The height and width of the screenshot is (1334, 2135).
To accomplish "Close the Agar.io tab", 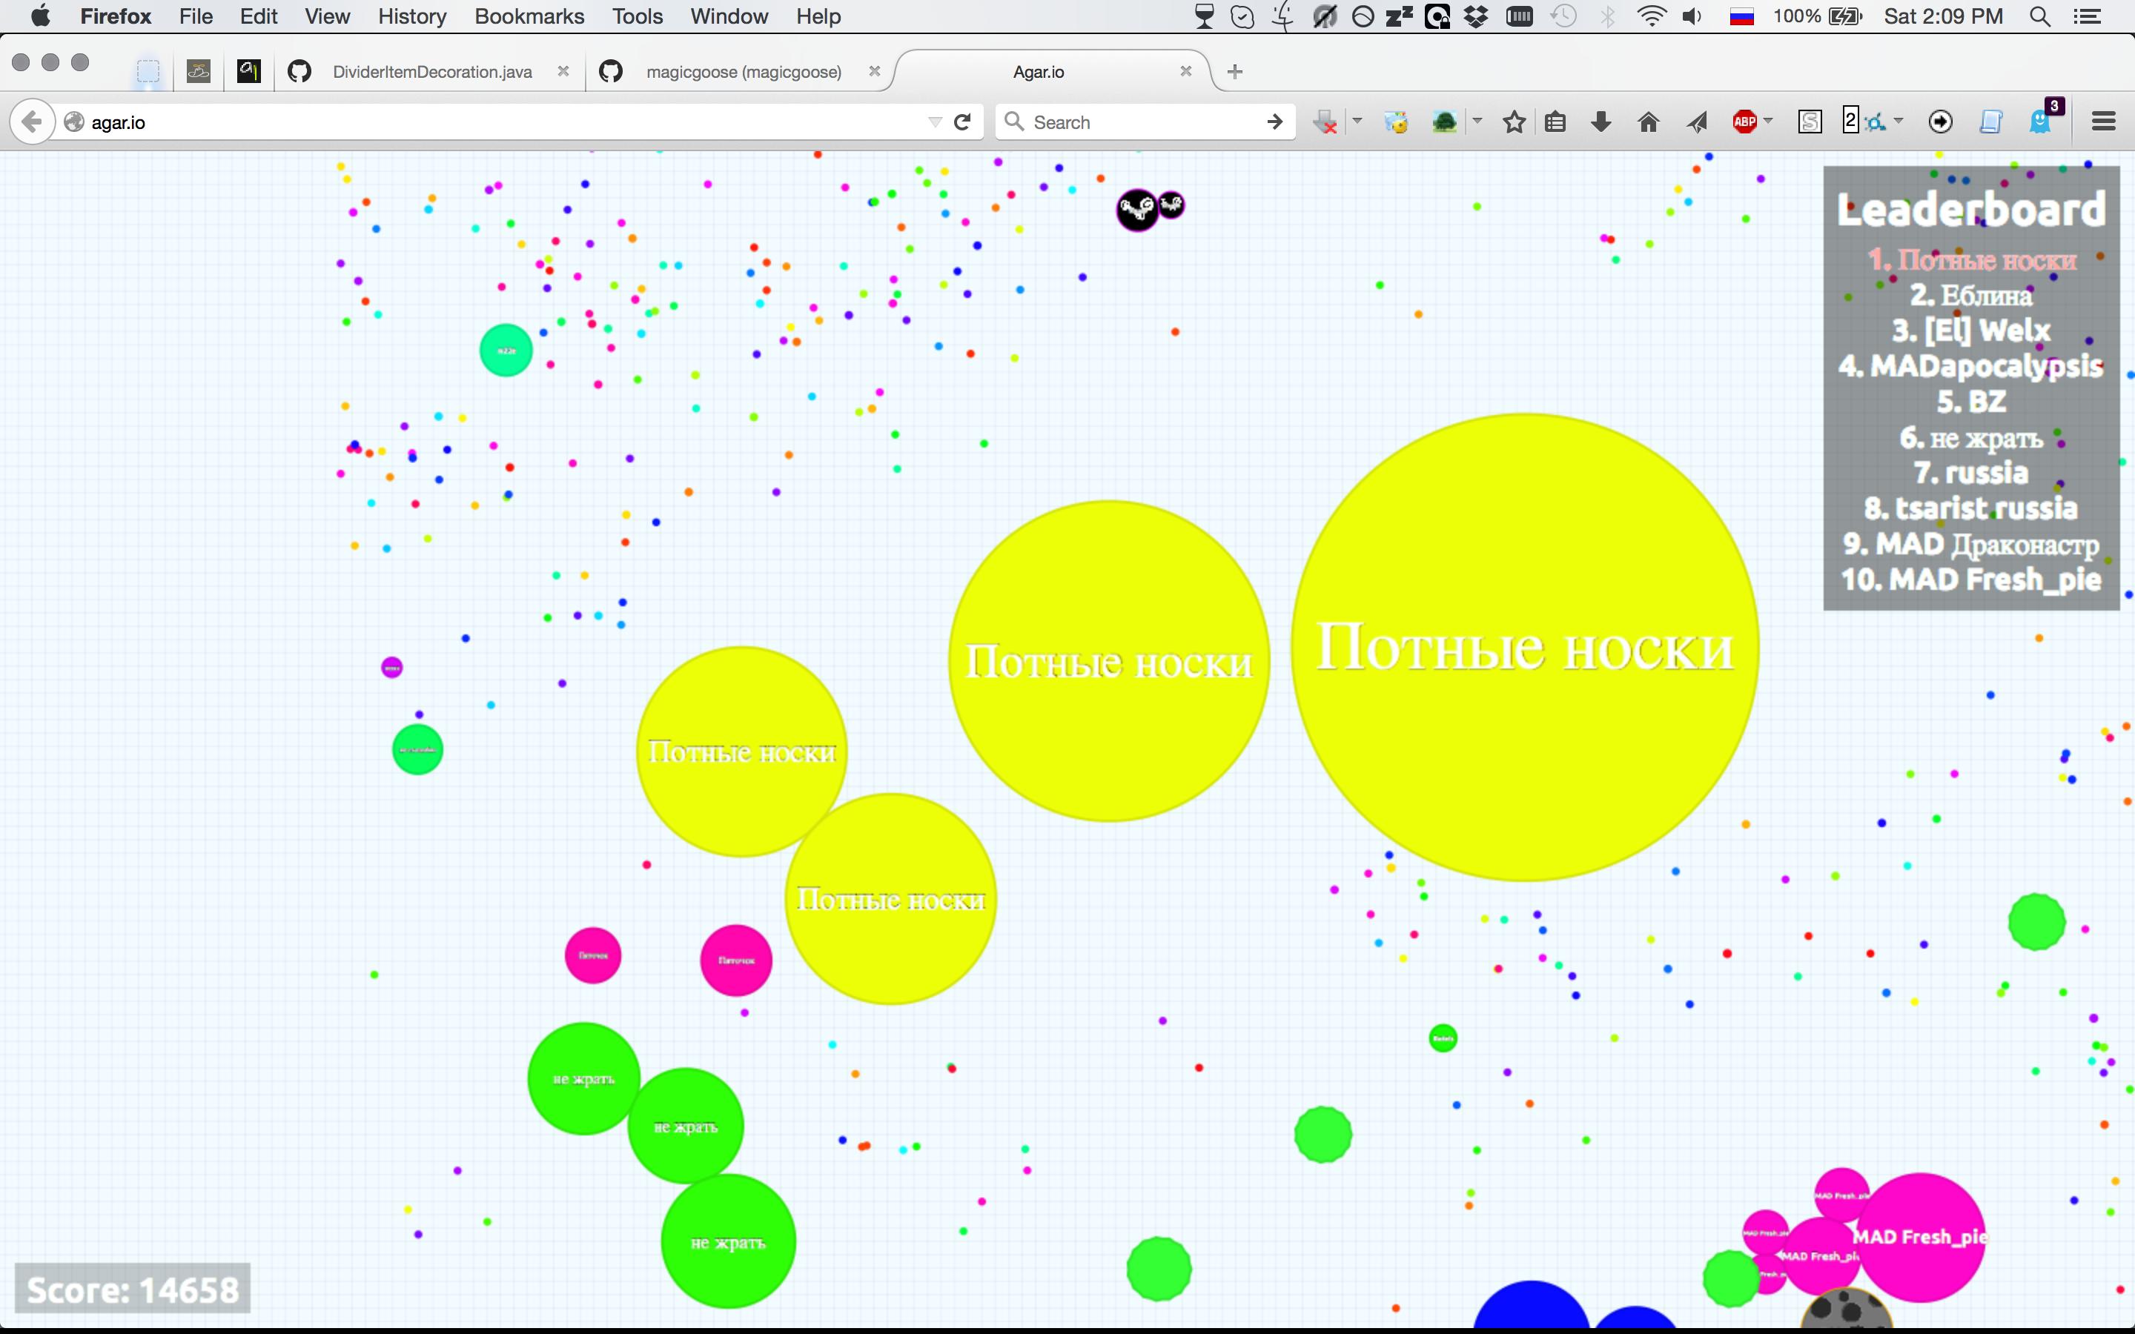I will 1185,71.
